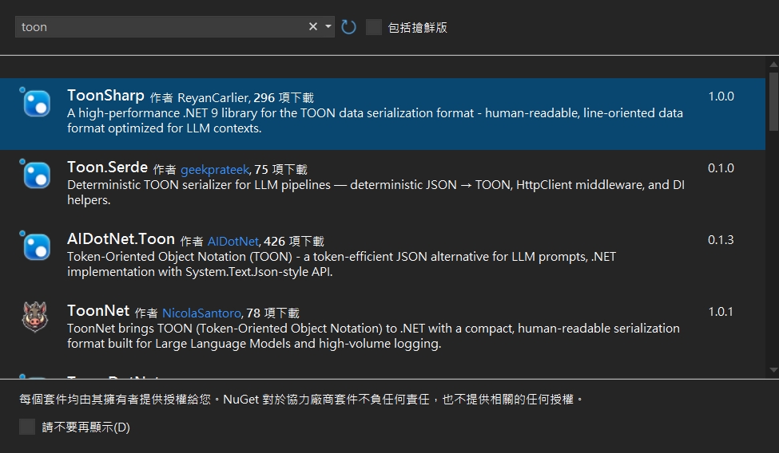
Task: Click Toon.Serde version 0.1.0
Action: pos(721,168)
